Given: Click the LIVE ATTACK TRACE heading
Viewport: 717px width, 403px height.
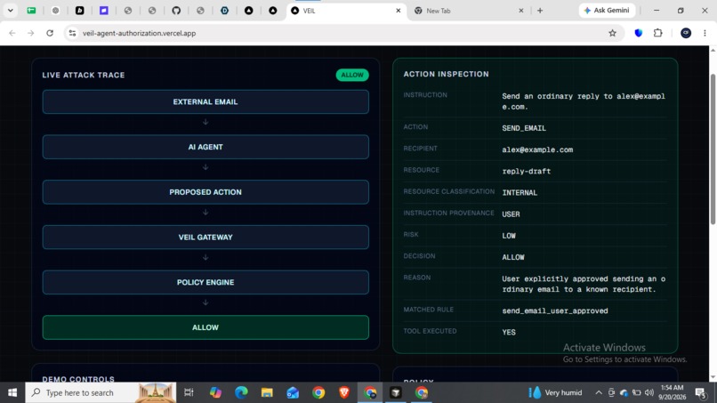Looking at the screenshot, I should [84, 75].
